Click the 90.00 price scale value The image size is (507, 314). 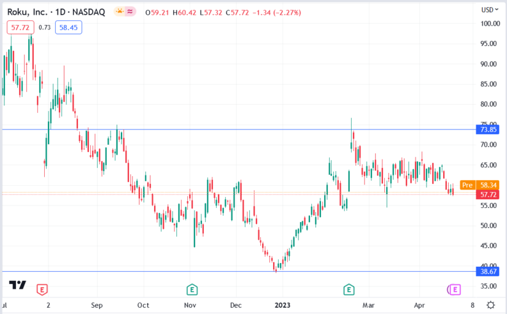pos(488,64)
